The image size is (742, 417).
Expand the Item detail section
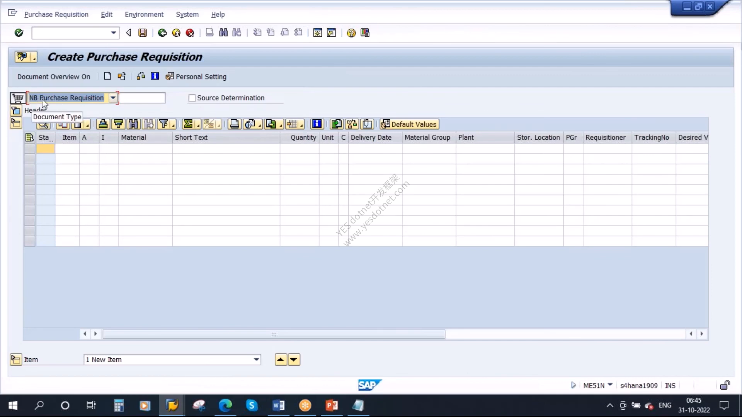click(x=16, y=359)
